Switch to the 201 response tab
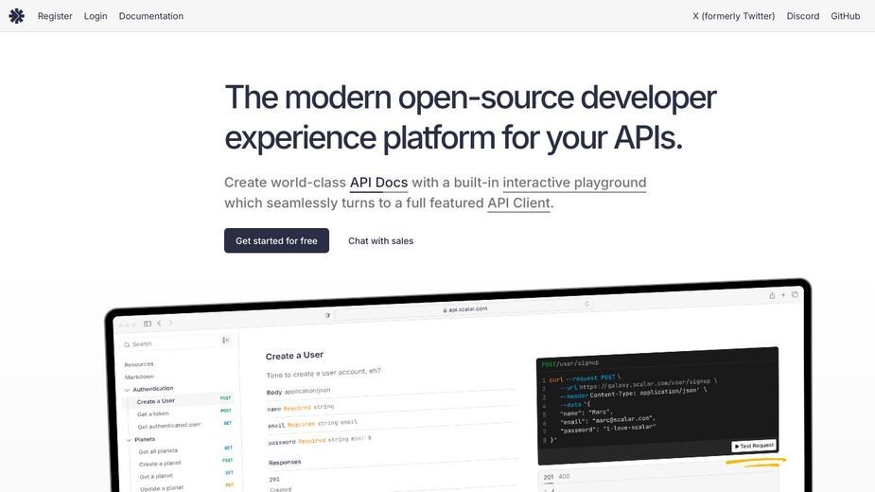875x492 pixels. (549, 477)
